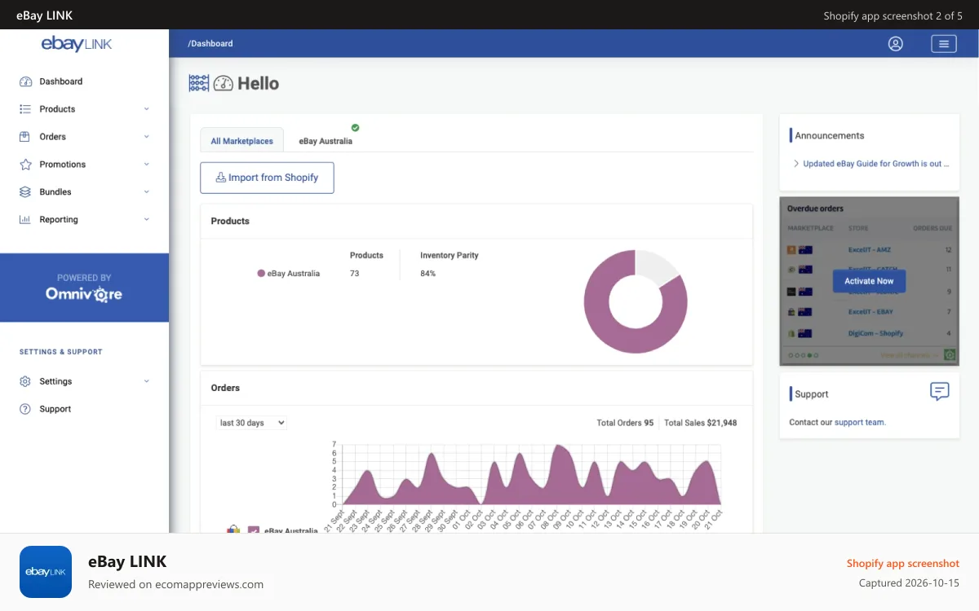Click the Support question mark icon
Screen dimensions: 979x611
coord(25,409)
